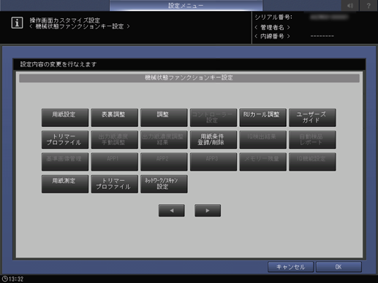Click the information 'i' icon
The image size is (378, 283).
(x=17, y=23)
